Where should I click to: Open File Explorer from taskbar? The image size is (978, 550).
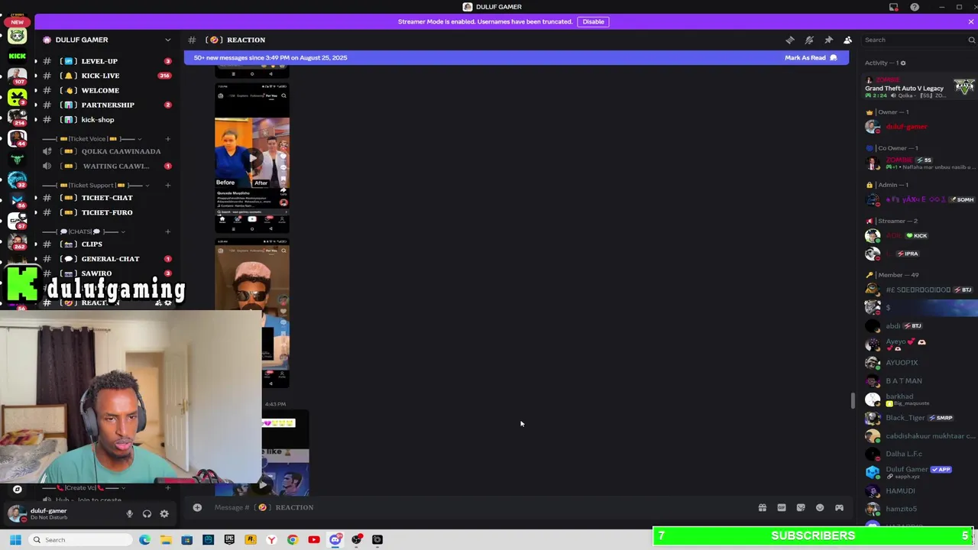(166, 540)
